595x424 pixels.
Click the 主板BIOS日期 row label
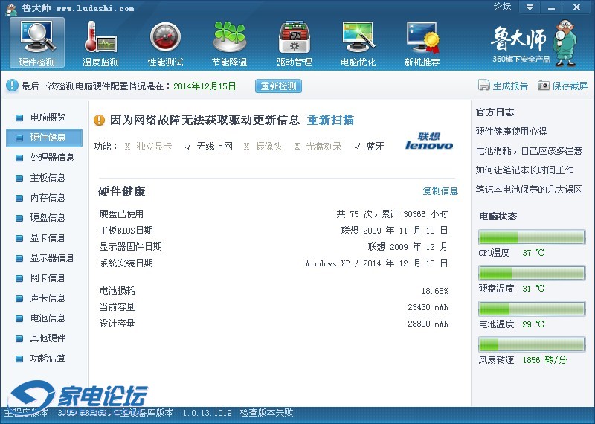(126, 231)
